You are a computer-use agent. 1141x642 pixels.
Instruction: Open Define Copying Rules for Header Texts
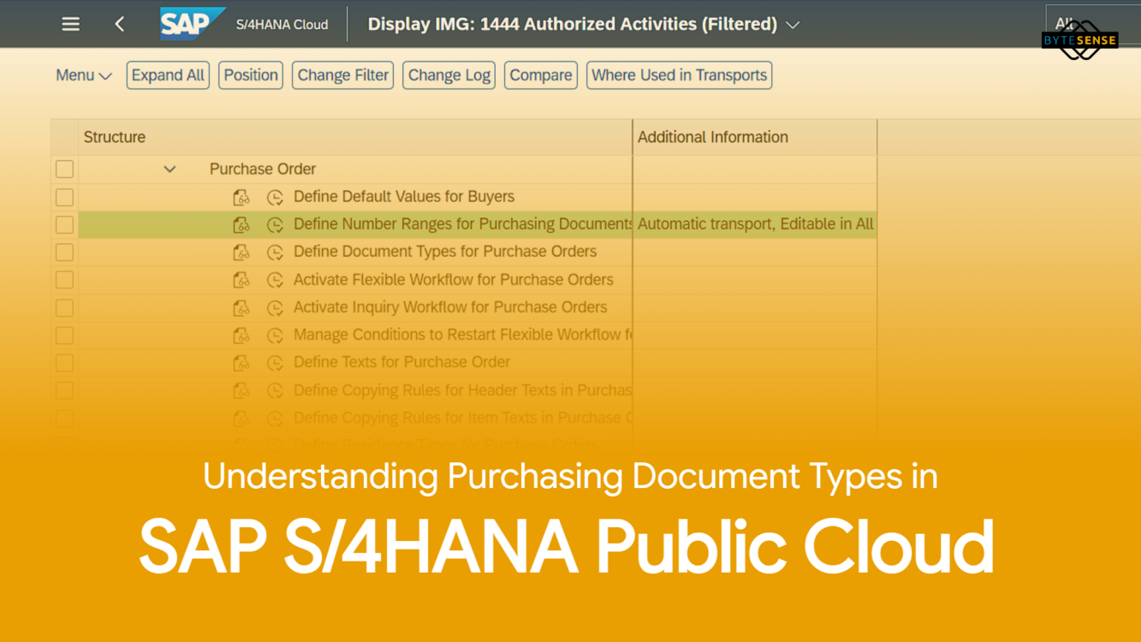(x=462, y=390)
